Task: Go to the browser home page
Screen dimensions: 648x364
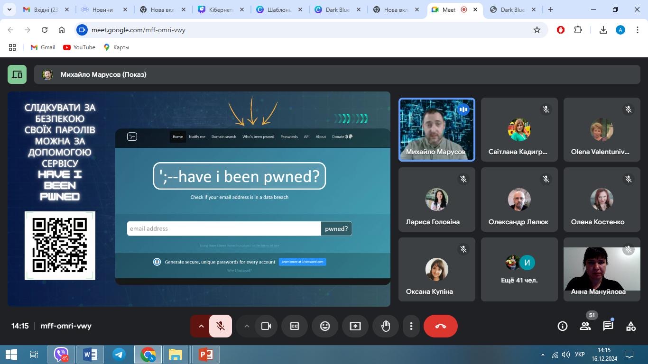Action: click(x=62, y=30)
